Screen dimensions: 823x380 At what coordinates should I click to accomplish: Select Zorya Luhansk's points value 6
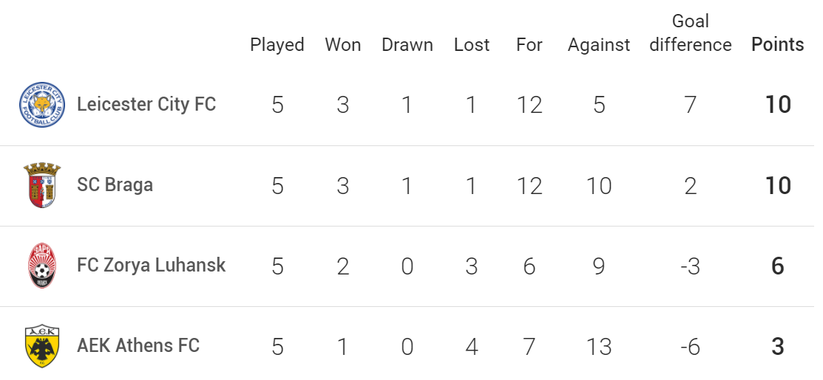pyautogui.click(x=778, y=266)
